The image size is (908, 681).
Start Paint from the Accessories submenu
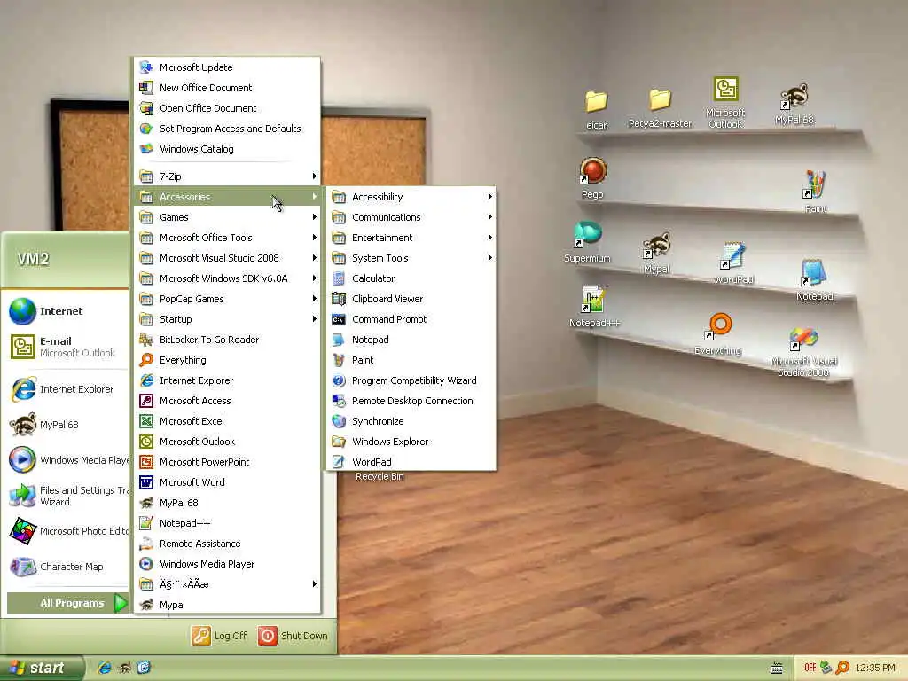(411, 360)
